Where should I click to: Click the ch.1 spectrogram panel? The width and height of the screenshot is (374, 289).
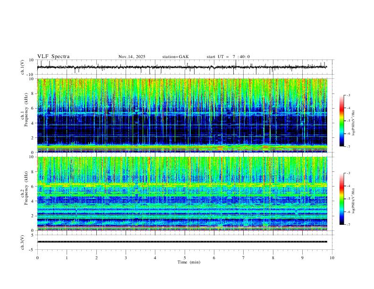182,115
